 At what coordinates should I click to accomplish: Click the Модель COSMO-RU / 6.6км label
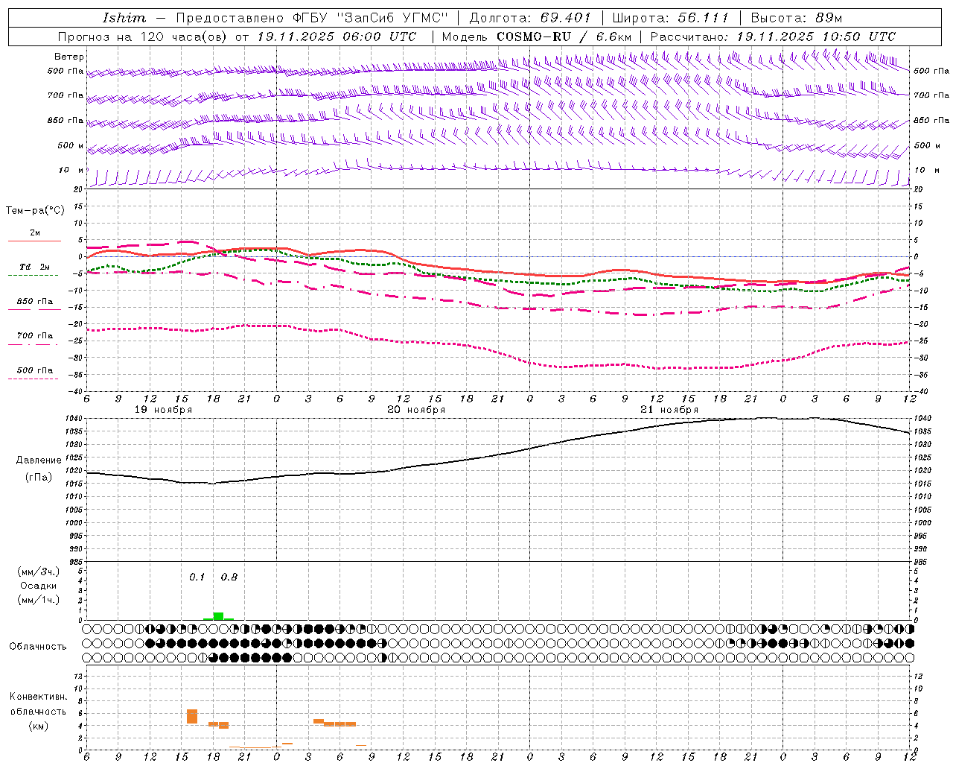coord(537,37)
